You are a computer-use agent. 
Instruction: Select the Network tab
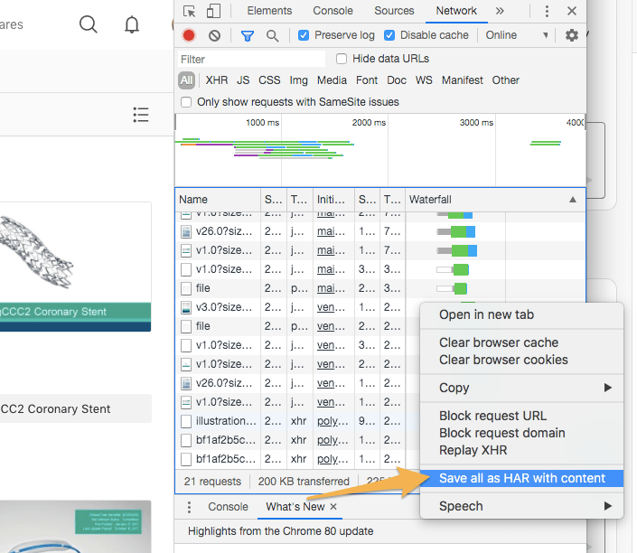[456, 11]
